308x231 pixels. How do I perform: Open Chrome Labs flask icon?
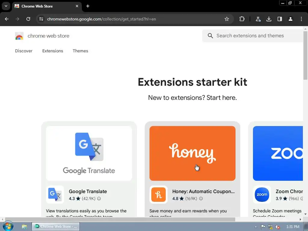click(258, 19)
